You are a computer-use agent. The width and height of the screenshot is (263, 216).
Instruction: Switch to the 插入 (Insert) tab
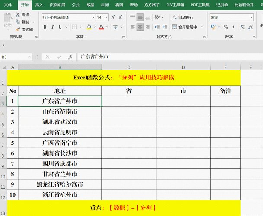tap(39, 5)
